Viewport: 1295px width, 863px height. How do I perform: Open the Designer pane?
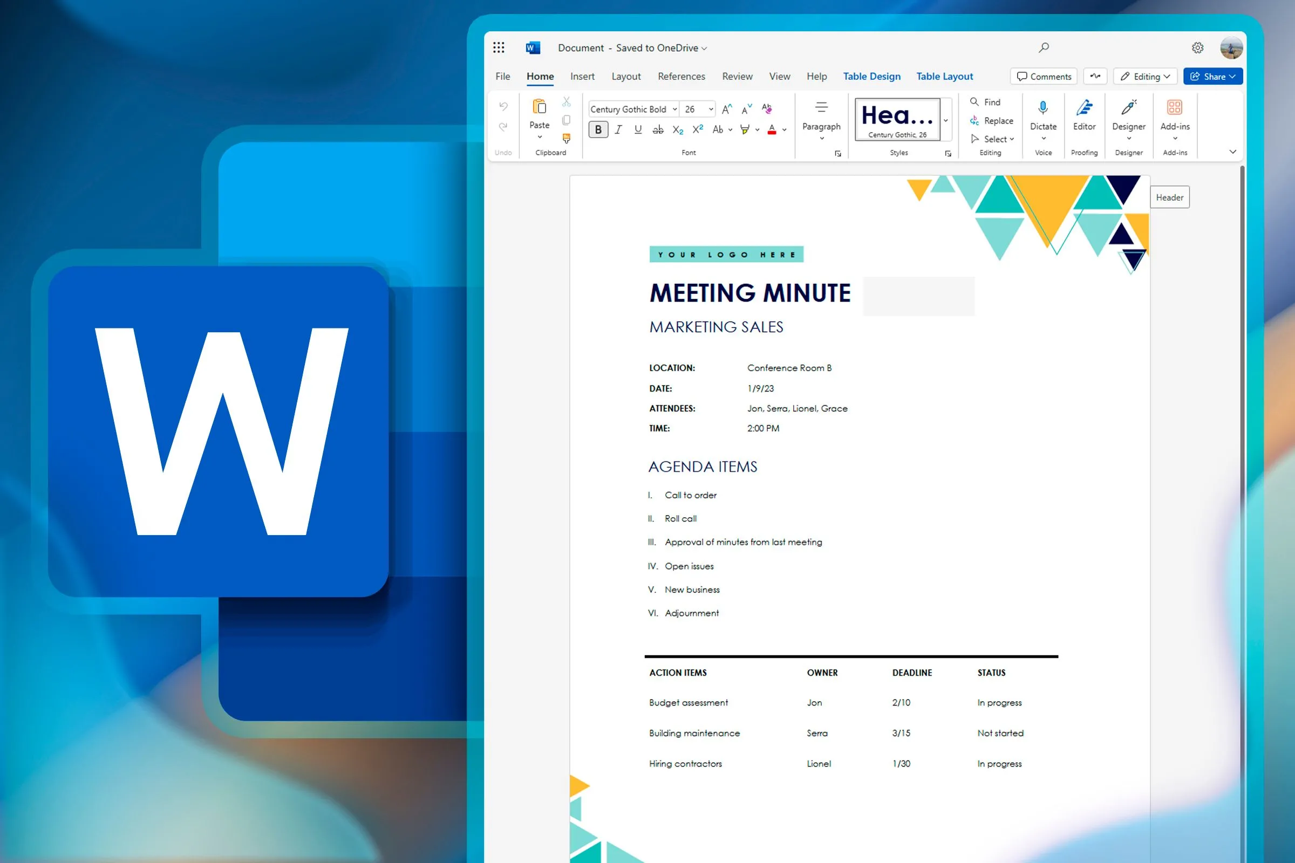point(1128,115)
